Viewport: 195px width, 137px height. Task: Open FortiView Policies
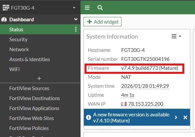[29, 128]
